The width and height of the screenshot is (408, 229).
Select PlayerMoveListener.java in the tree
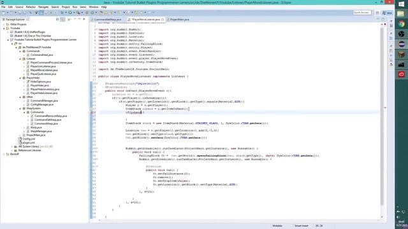pyautogui.click(x=44, y=70)
